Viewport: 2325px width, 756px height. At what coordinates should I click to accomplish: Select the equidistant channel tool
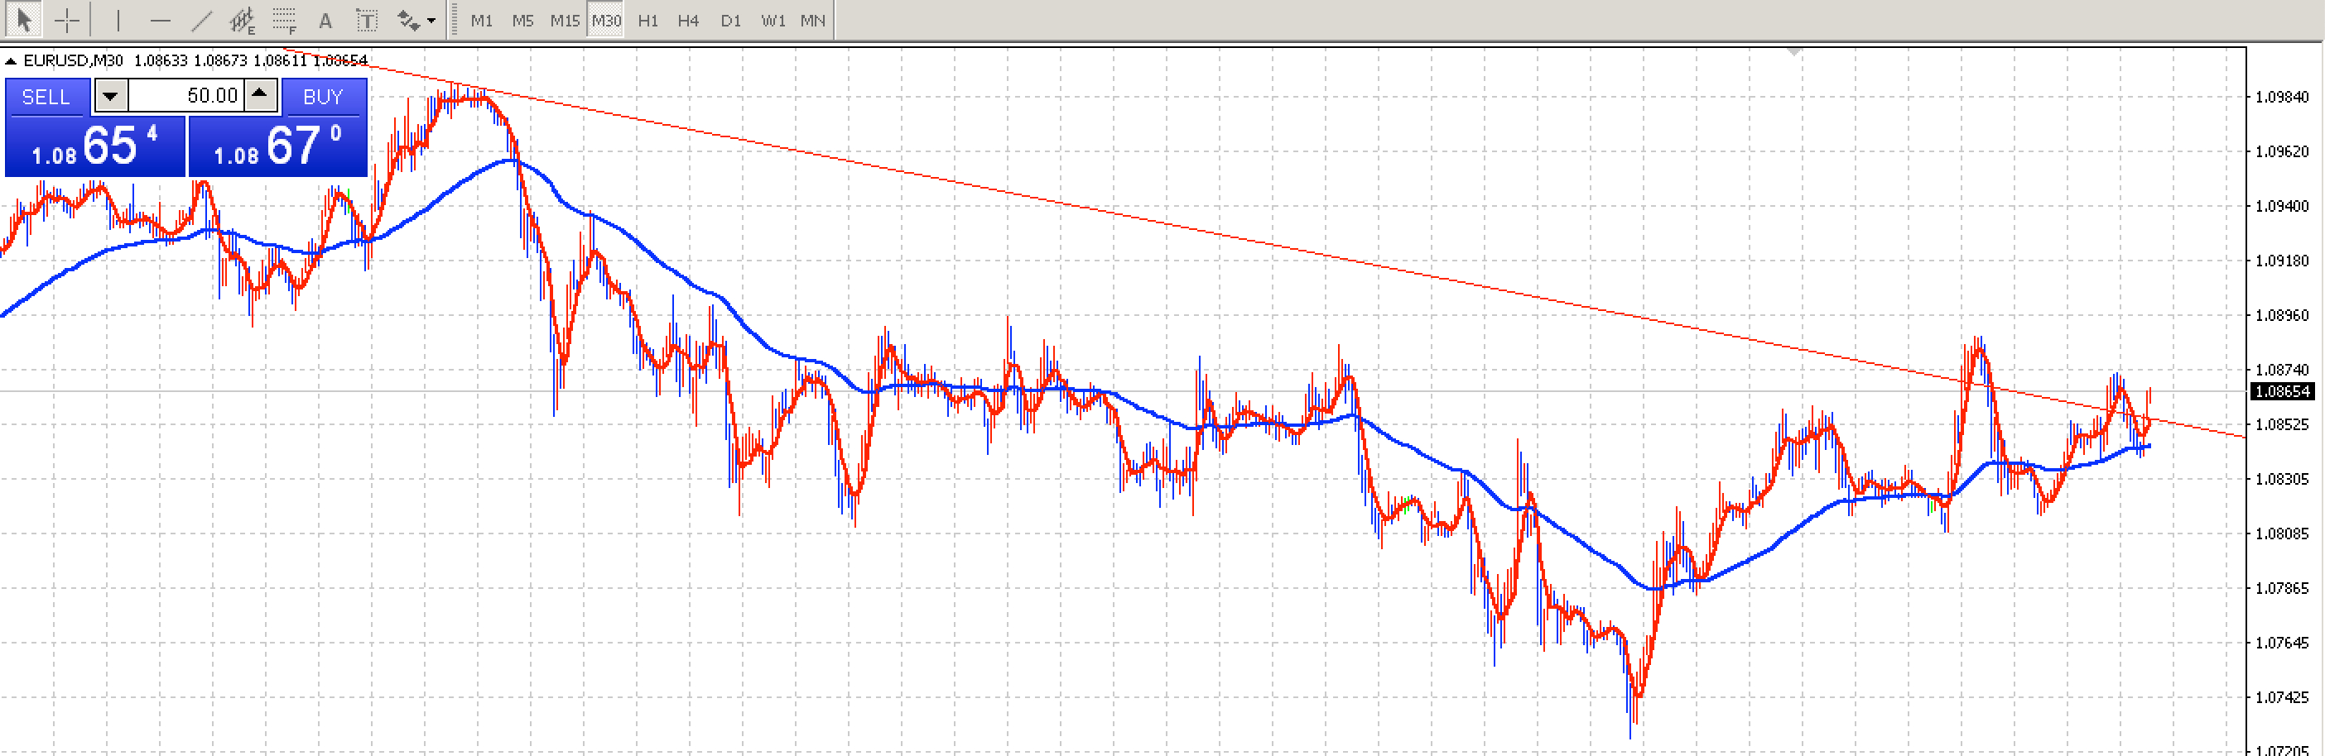(242, 20)
